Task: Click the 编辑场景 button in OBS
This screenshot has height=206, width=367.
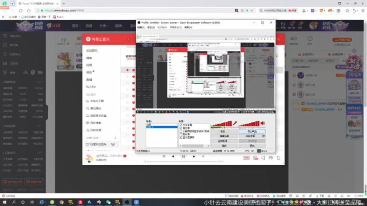Action: point(224,136)
